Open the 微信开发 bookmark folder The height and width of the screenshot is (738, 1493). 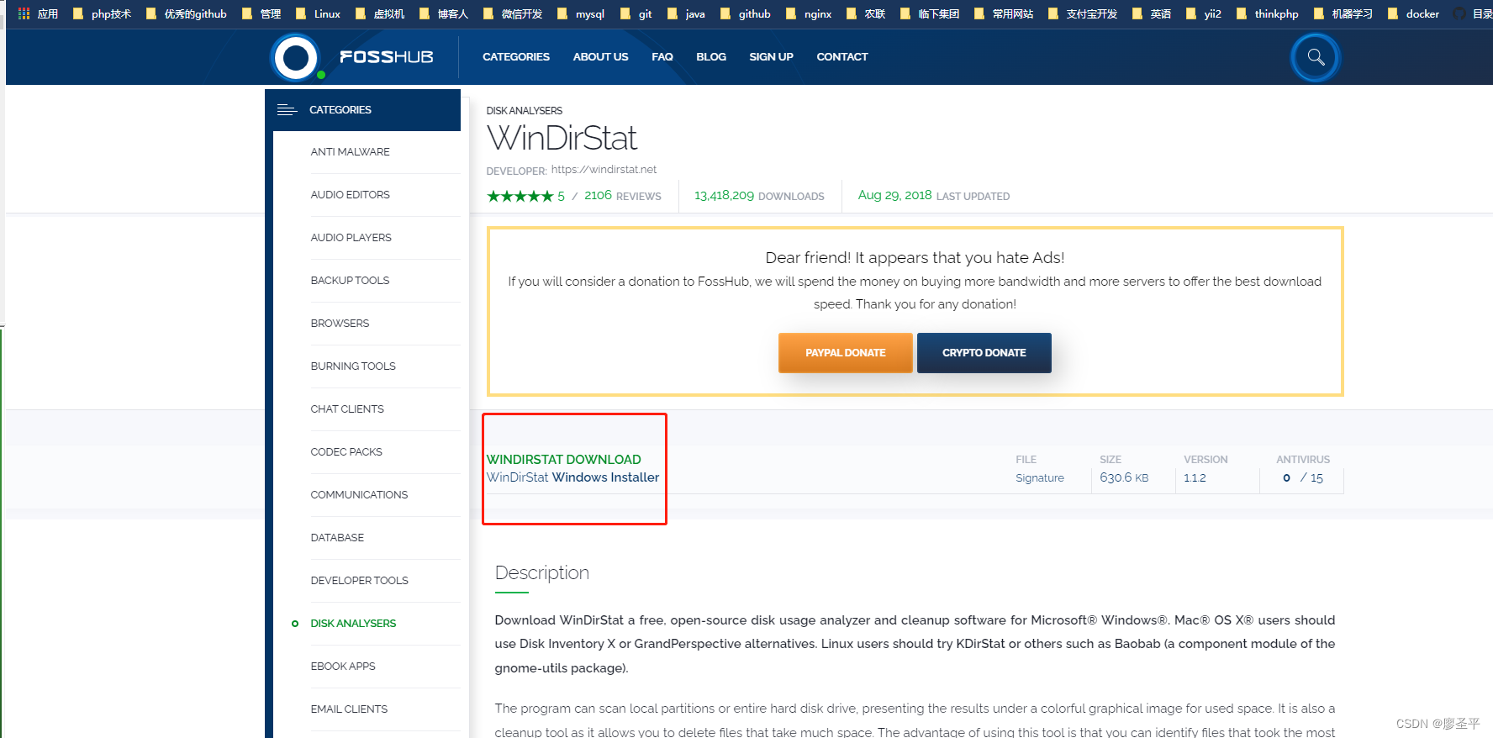click(513, 13)
